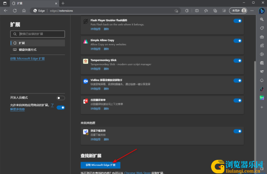Open the sidebar Tools briefcase icon
This screenshot has width=267, height=174.
click(262, 37)
